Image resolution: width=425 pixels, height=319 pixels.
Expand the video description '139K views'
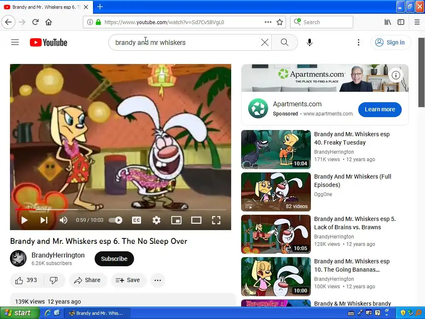click(123, 300)
